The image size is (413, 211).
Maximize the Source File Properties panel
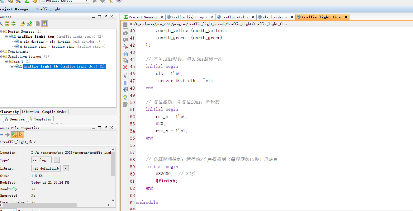click(99, 128)
